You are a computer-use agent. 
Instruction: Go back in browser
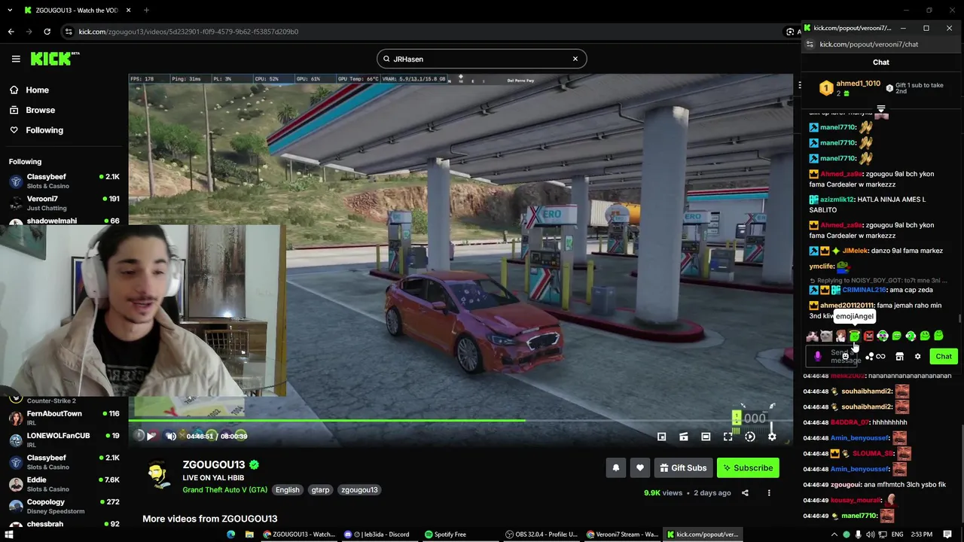coord(11,32)
